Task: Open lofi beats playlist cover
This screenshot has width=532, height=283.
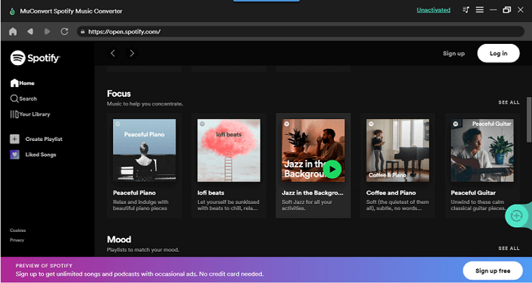Action: tap(229, 150)
